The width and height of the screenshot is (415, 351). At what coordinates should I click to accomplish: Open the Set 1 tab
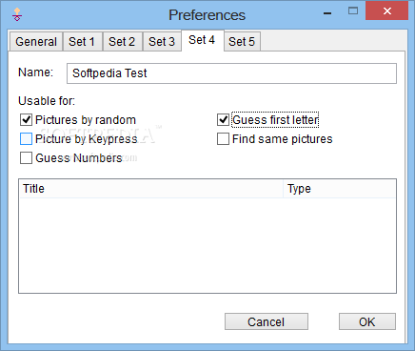tap(82, 42)
